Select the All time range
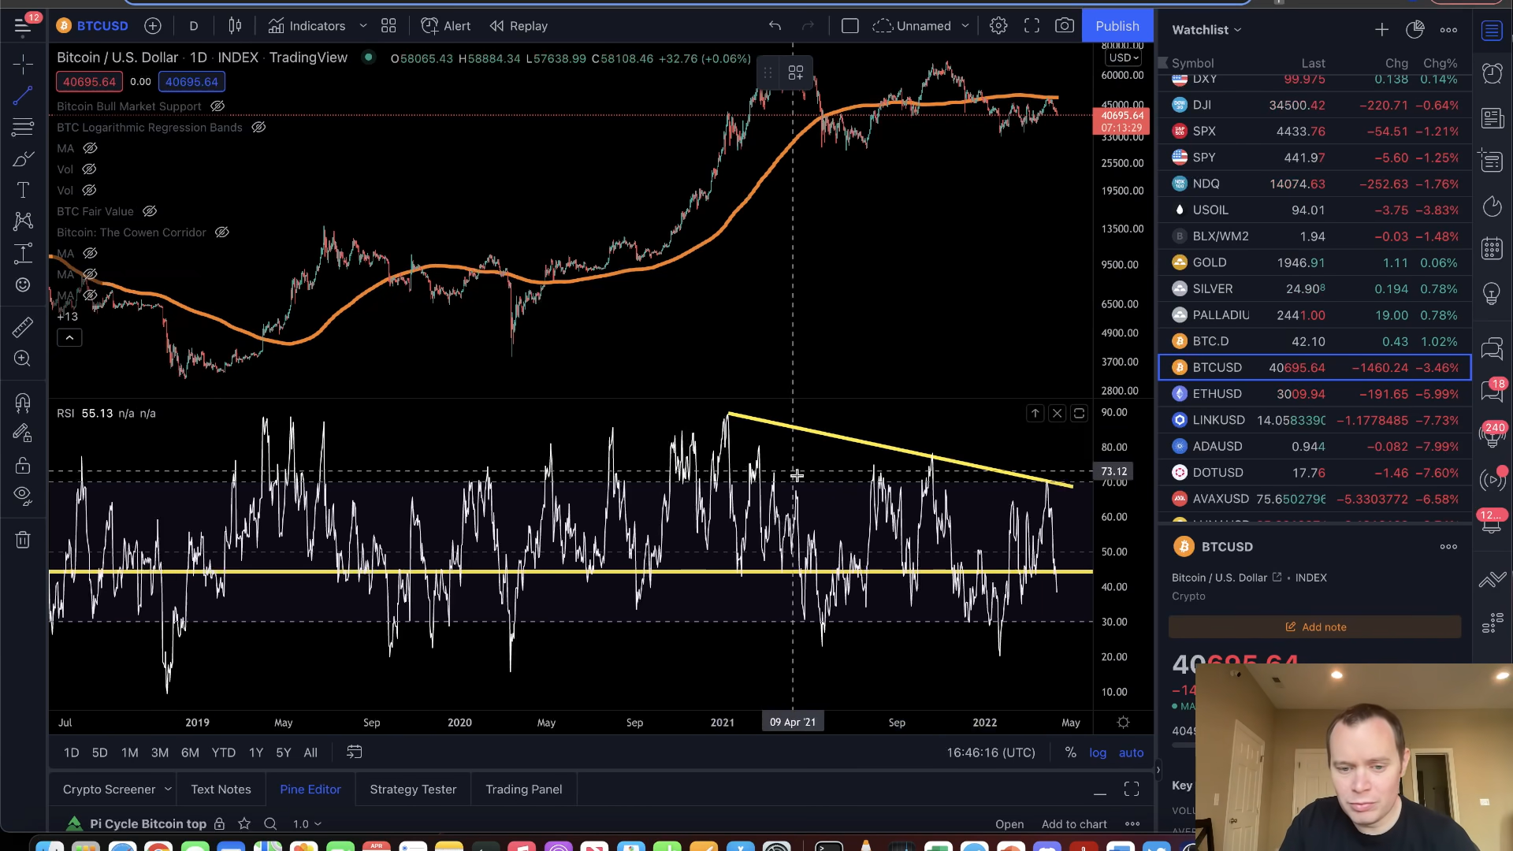This screenshot has width=1513, height=851. tap(310, 753)
